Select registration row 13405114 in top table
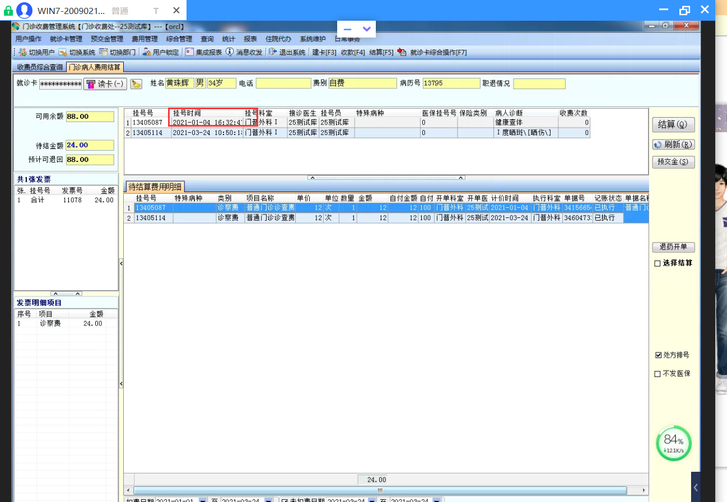 [x=357, y=133]
